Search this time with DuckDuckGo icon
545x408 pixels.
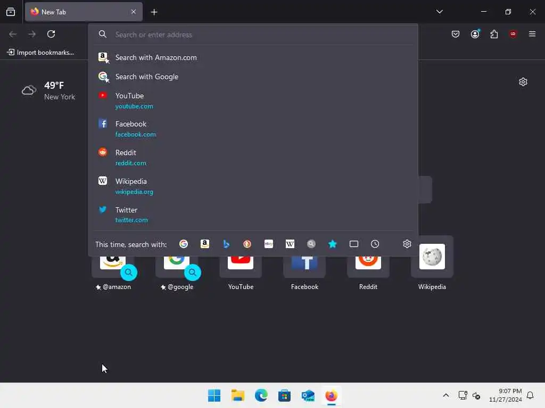[247, 244]
